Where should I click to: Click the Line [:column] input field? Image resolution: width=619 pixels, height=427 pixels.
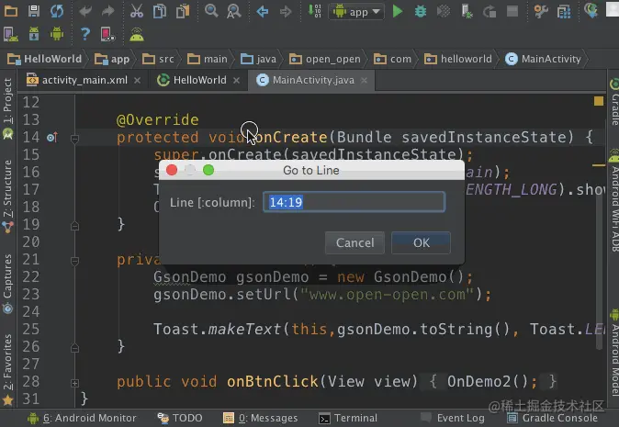(x=355, y=202)
